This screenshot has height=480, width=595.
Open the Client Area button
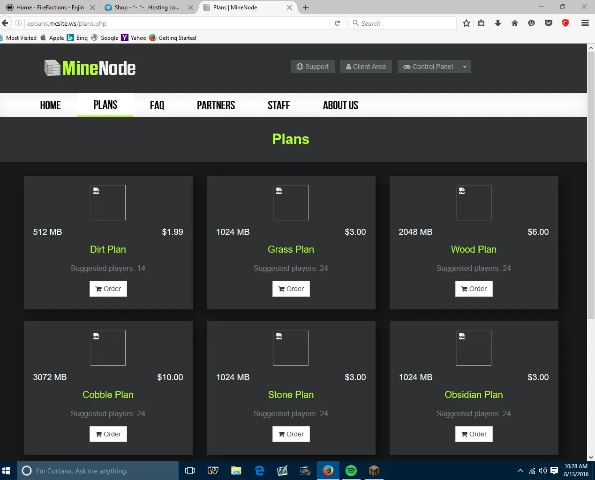pos(366,67)
